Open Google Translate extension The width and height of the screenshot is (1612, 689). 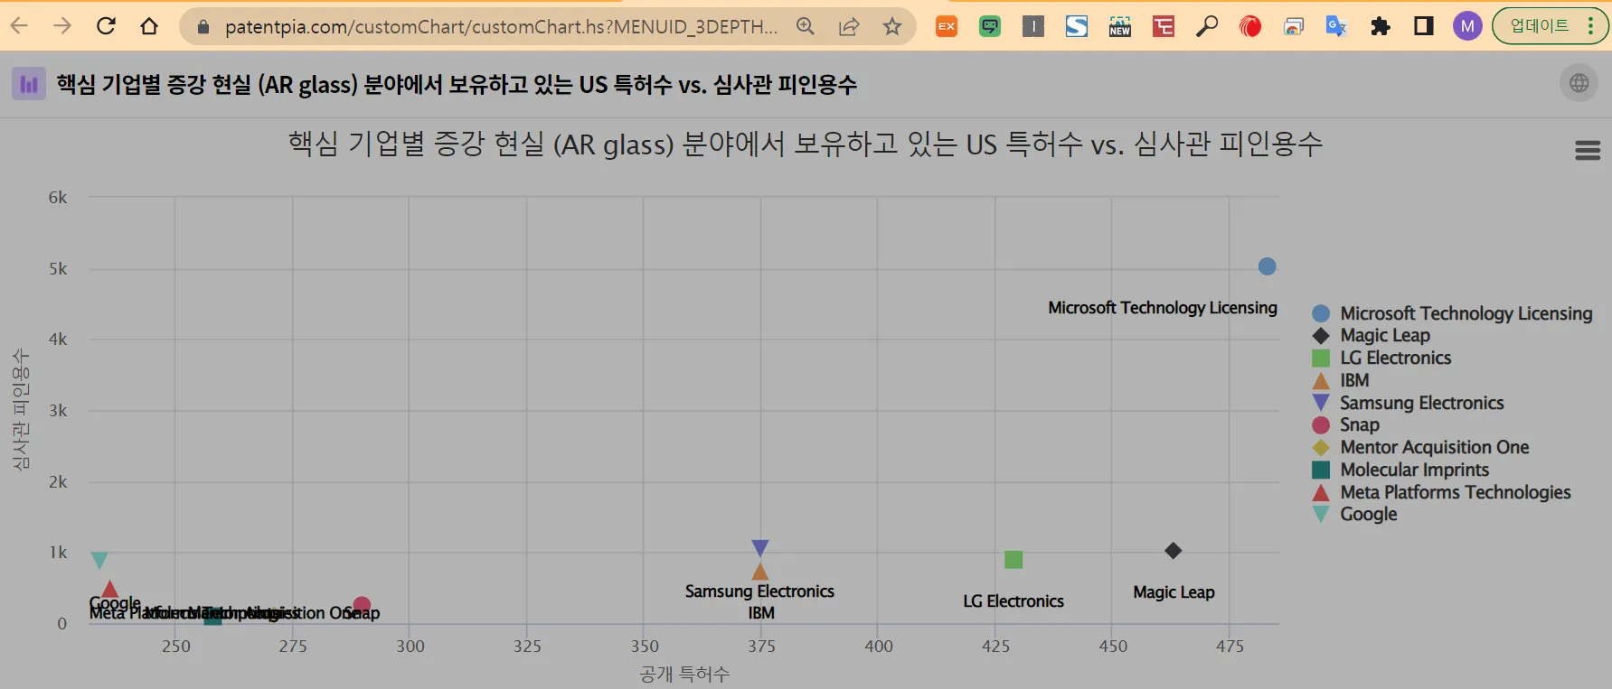(1337, 26)
